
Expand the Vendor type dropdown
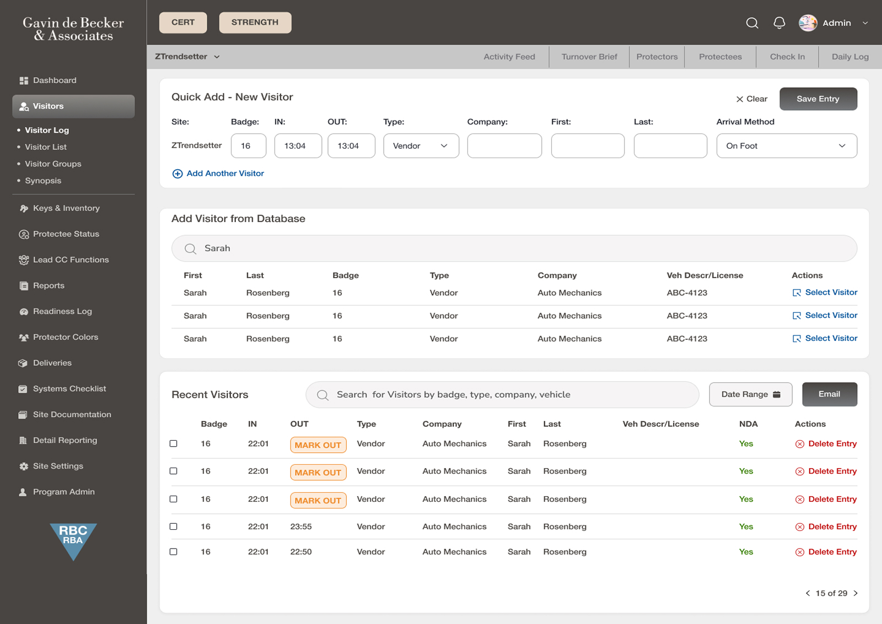(x=421, y=145)
